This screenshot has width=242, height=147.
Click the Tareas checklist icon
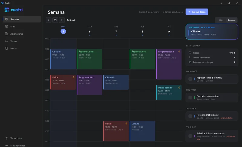pyautogui.click(x=6, y=41)
